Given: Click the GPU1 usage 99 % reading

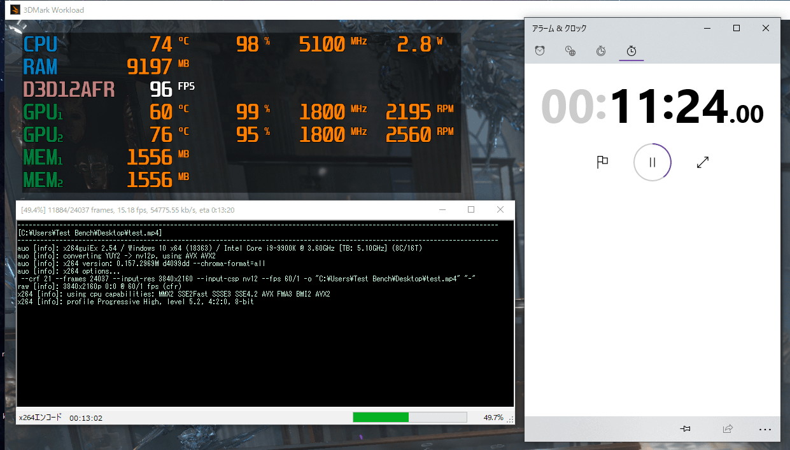Looking at the screenshot, I should [x=253, y=112].
